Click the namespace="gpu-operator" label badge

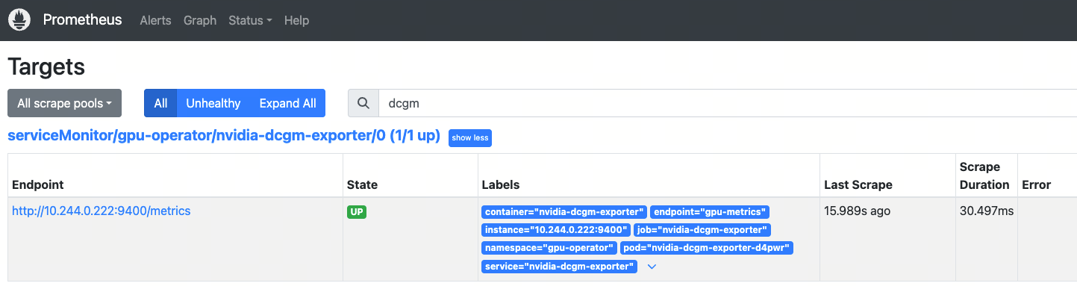click(549, 248)
